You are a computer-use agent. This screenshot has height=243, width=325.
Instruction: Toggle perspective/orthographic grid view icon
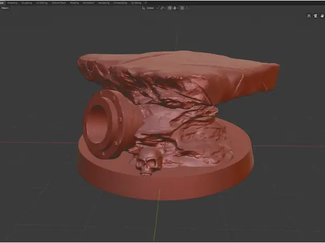pos(309,16)
